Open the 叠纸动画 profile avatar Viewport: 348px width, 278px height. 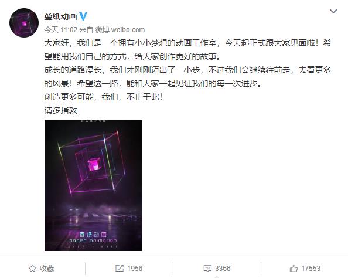point(24,23)
